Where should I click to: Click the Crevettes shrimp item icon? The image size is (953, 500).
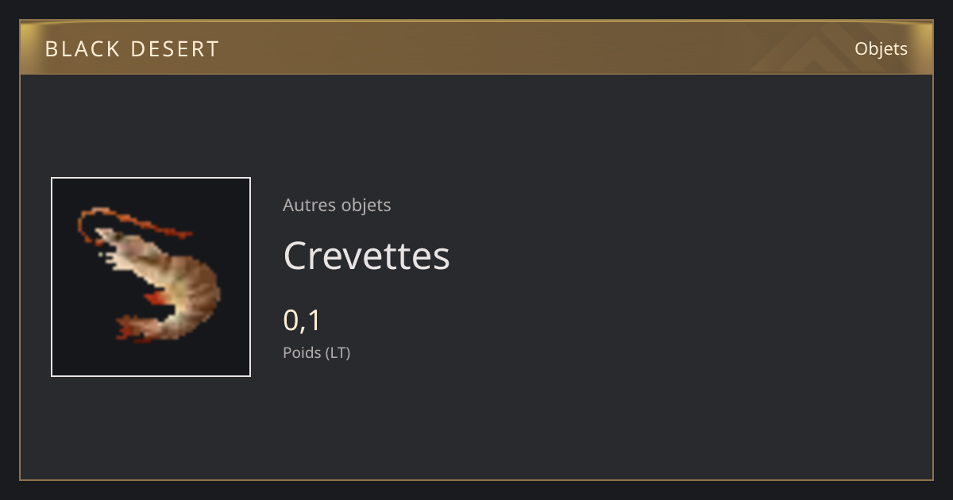pos(151,277)
